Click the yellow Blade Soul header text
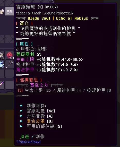Viewport: 120px width, 147px height. [39, 18]
